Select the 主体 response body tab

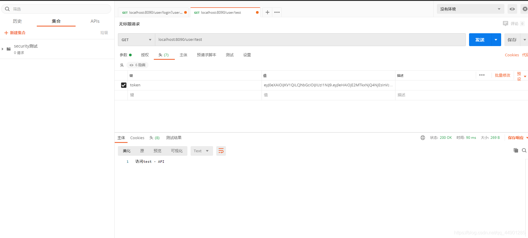point(121,138)
